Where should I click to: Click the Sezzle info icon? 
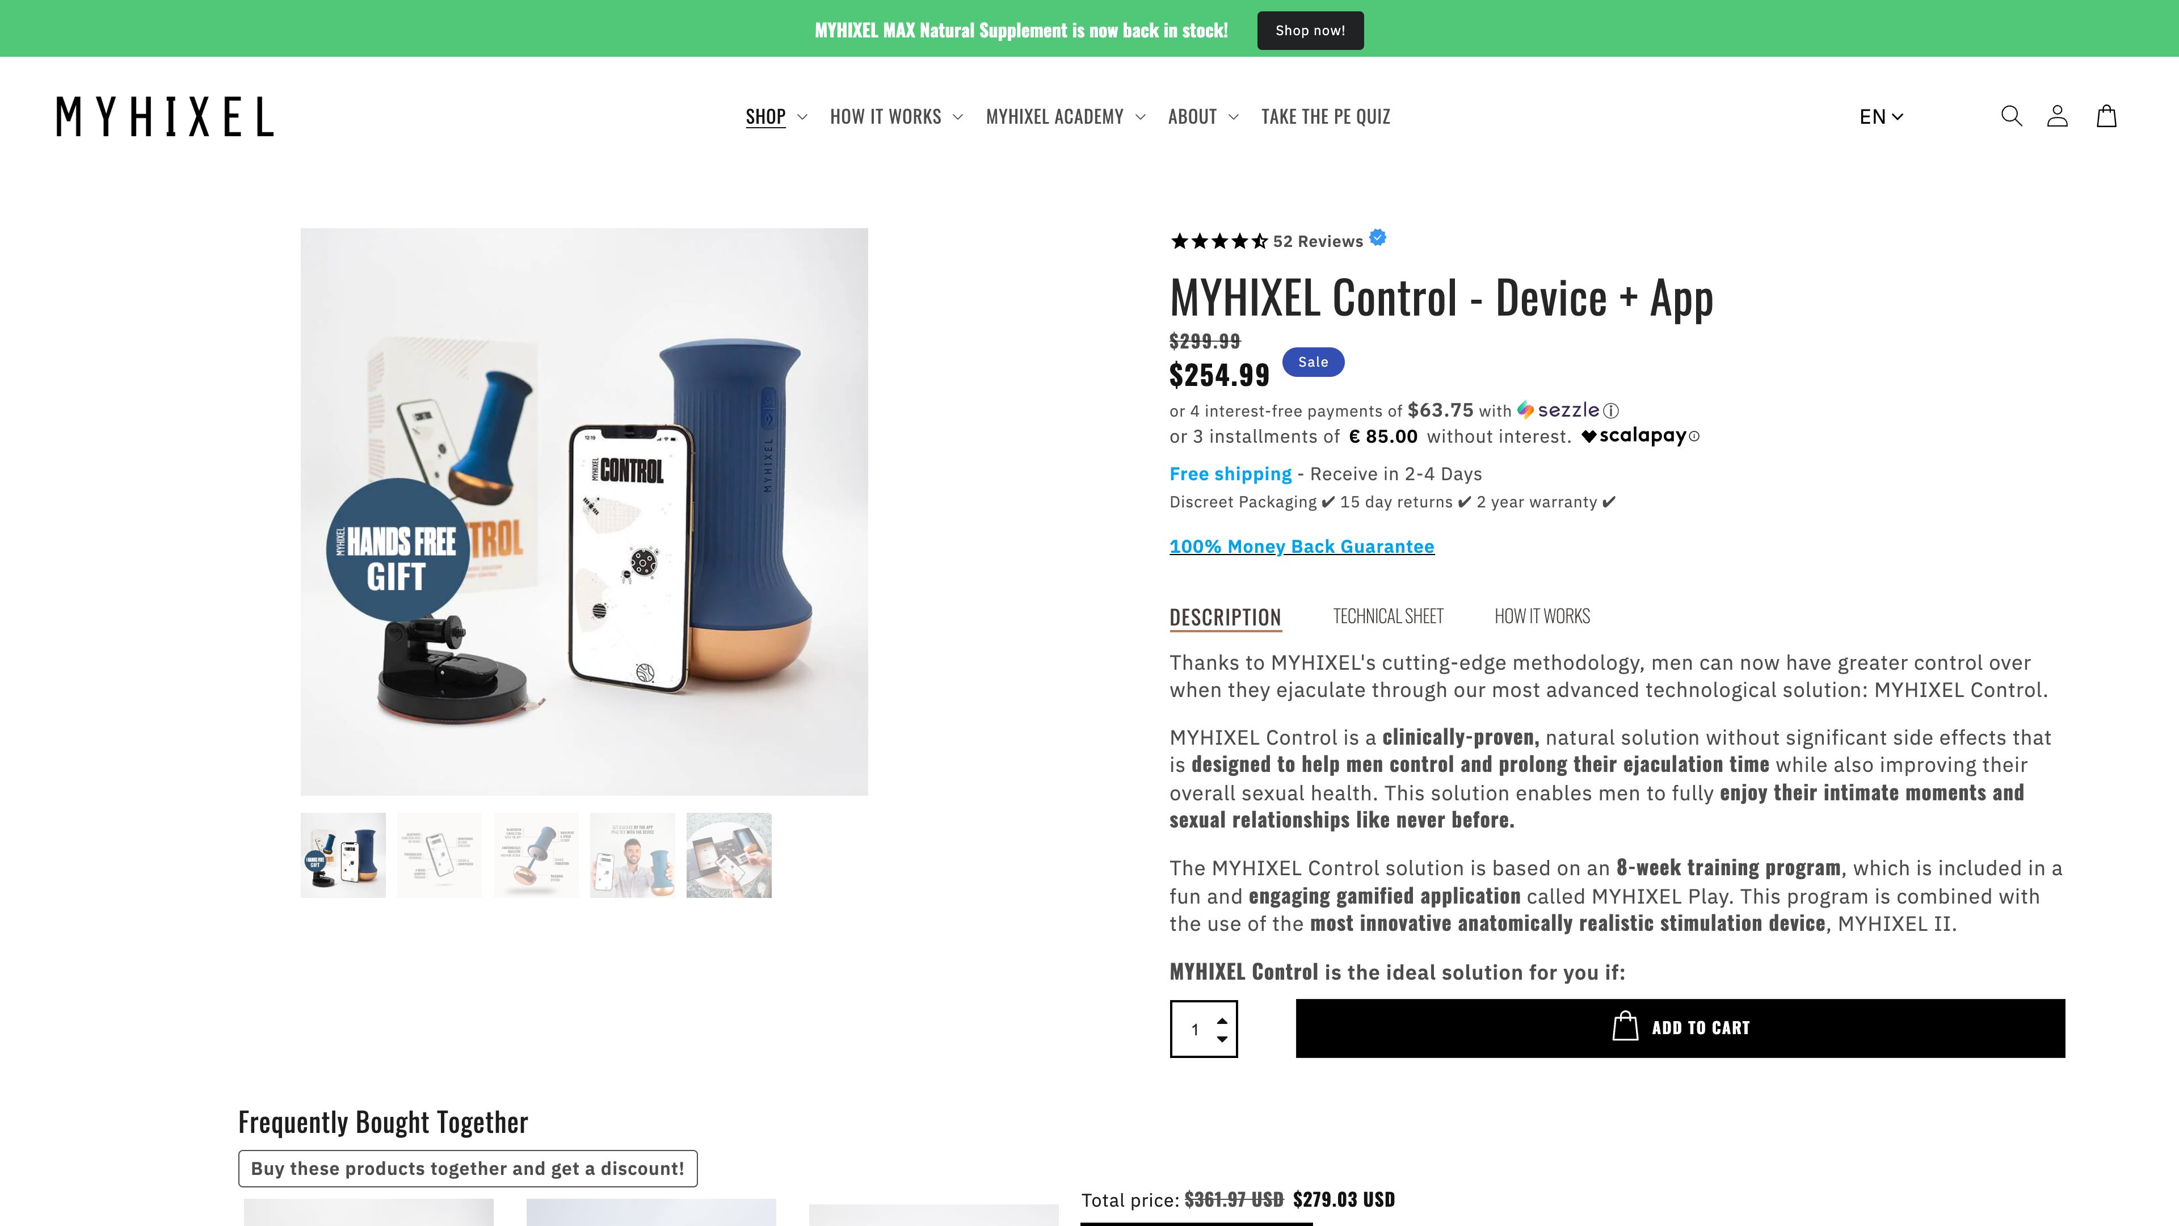click(1612, 411)
